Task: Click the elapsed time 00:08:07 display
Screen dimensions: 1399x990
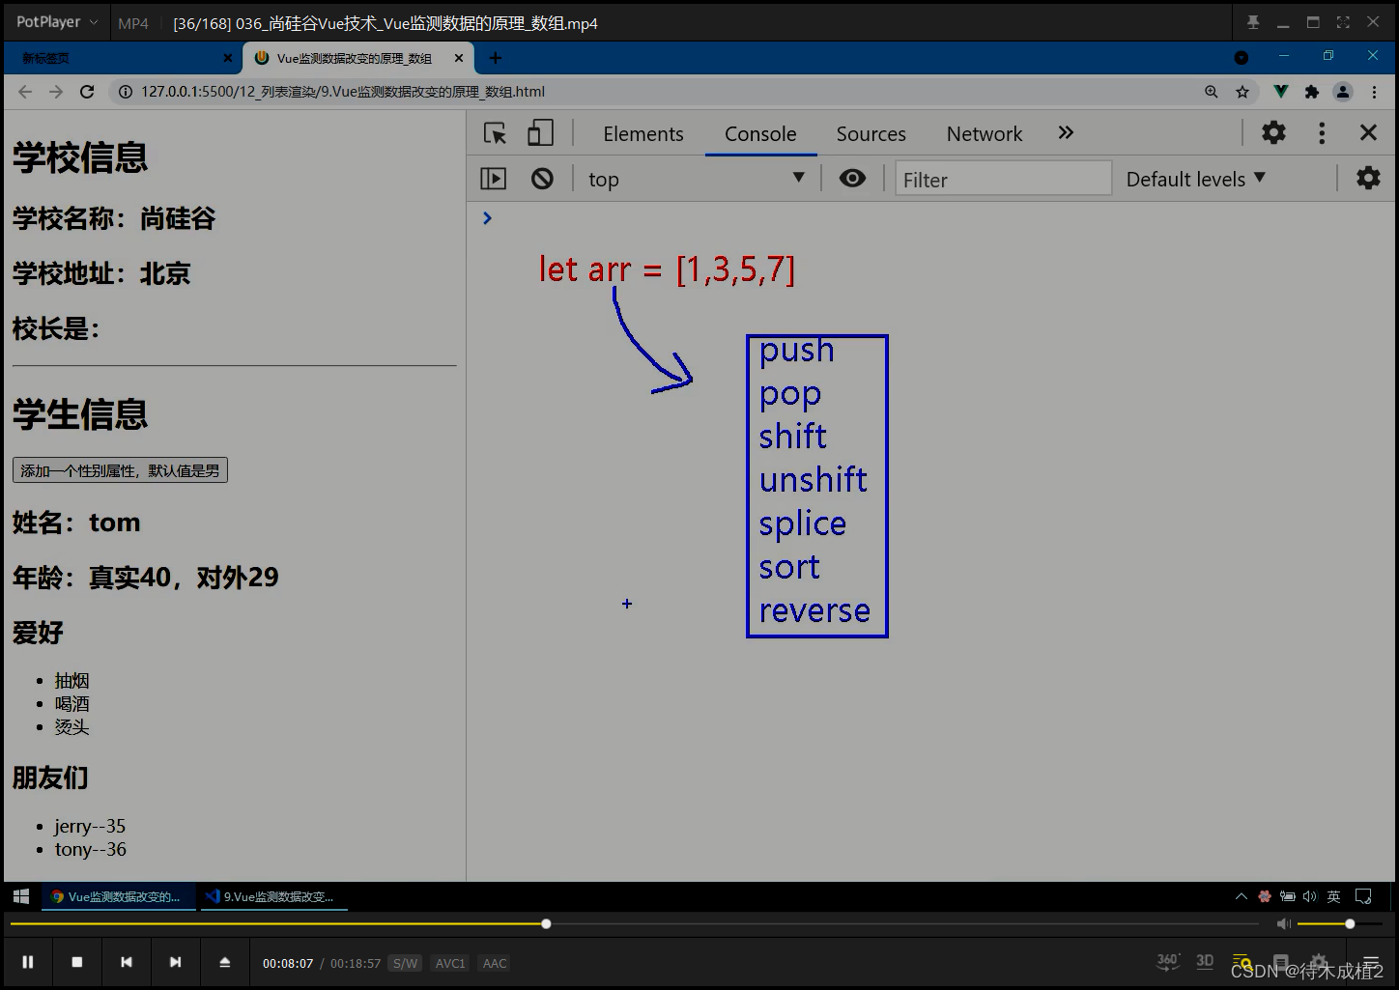Action: coord(288,963)
